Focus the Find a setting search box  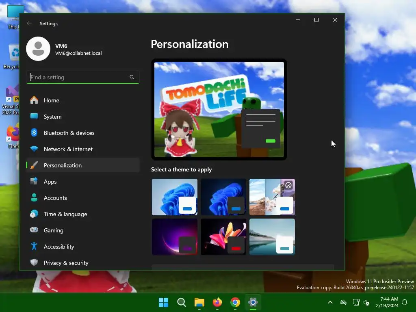(83, 77)
